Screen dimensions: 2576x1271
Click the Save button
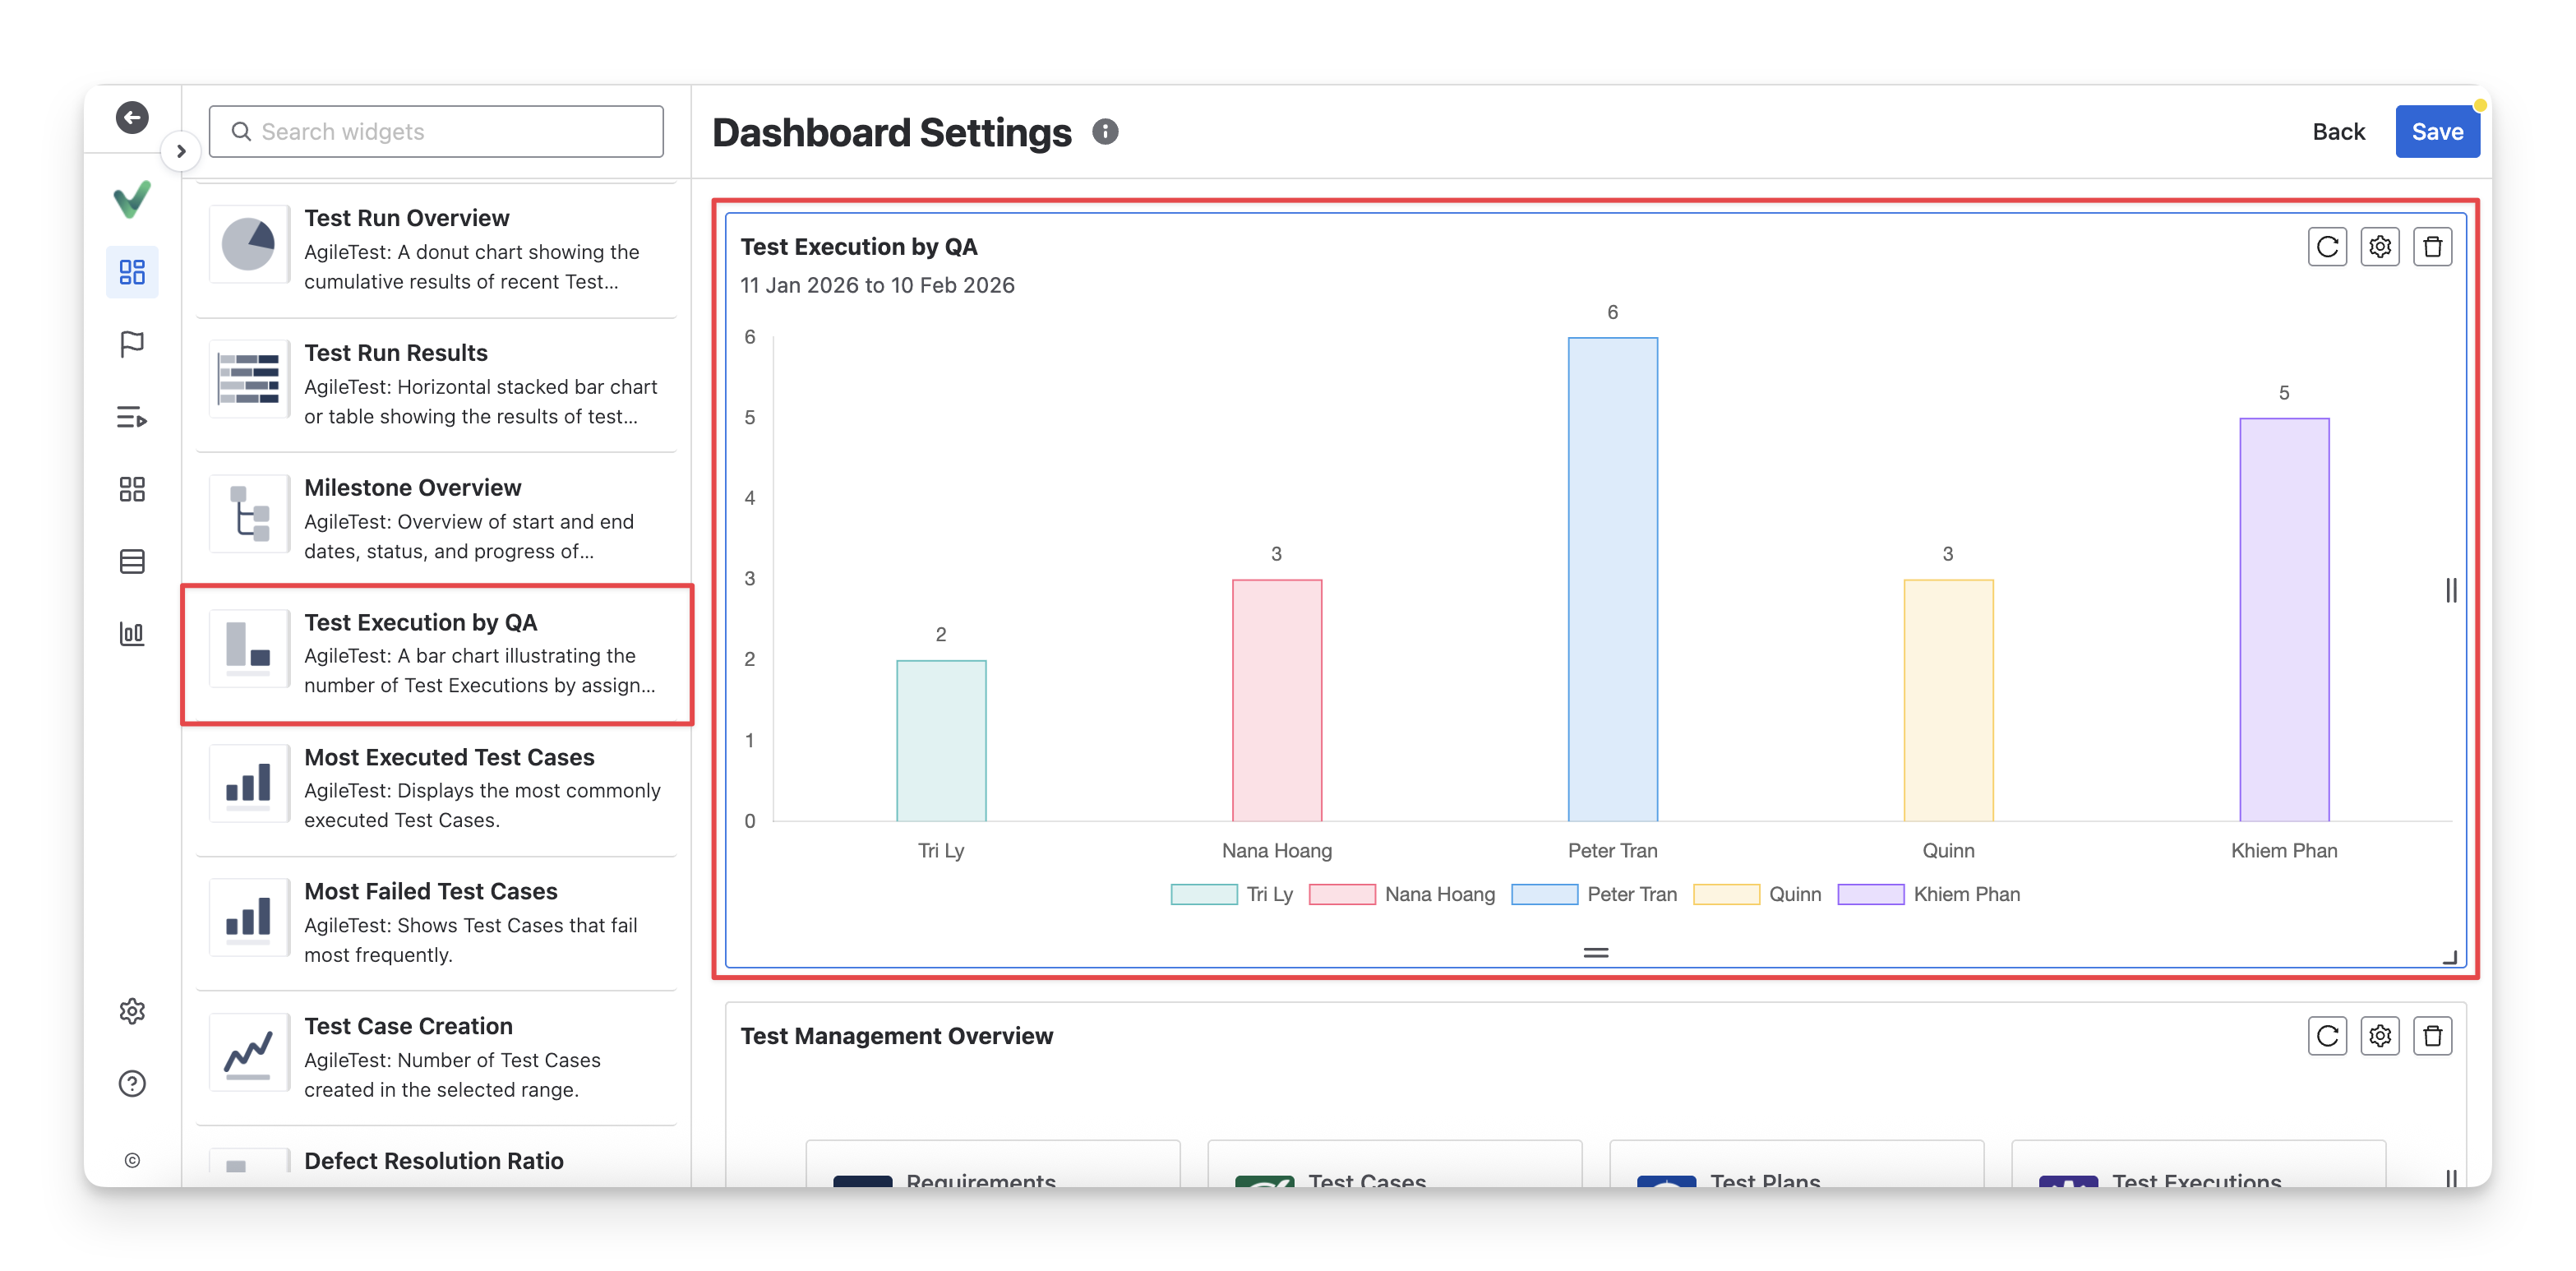(x=2436, y=132)
